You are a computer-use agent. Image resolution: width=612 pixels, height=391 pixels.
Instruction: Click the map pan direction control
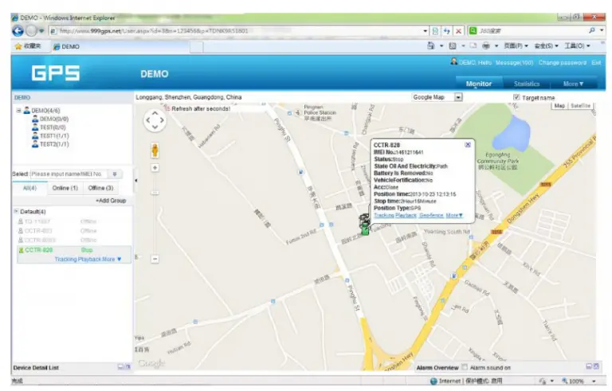coord(155,120)
